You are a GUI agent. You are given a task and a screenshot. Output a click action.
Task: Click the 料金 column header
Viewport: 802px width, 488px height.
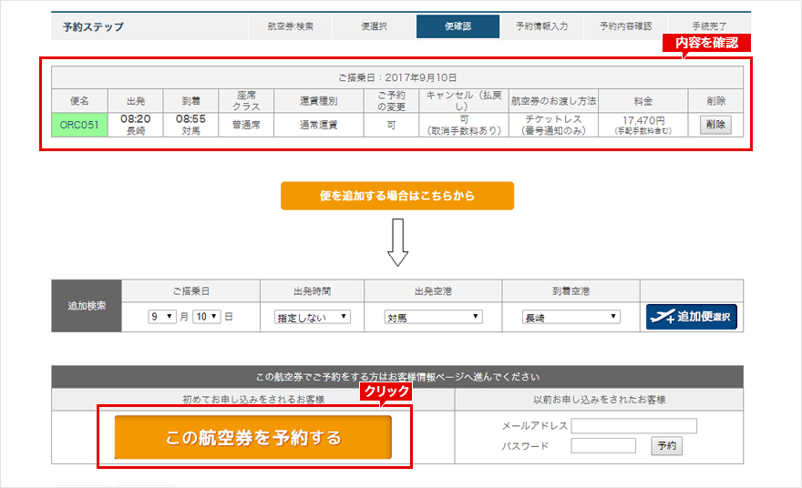[x=643, y=101]
